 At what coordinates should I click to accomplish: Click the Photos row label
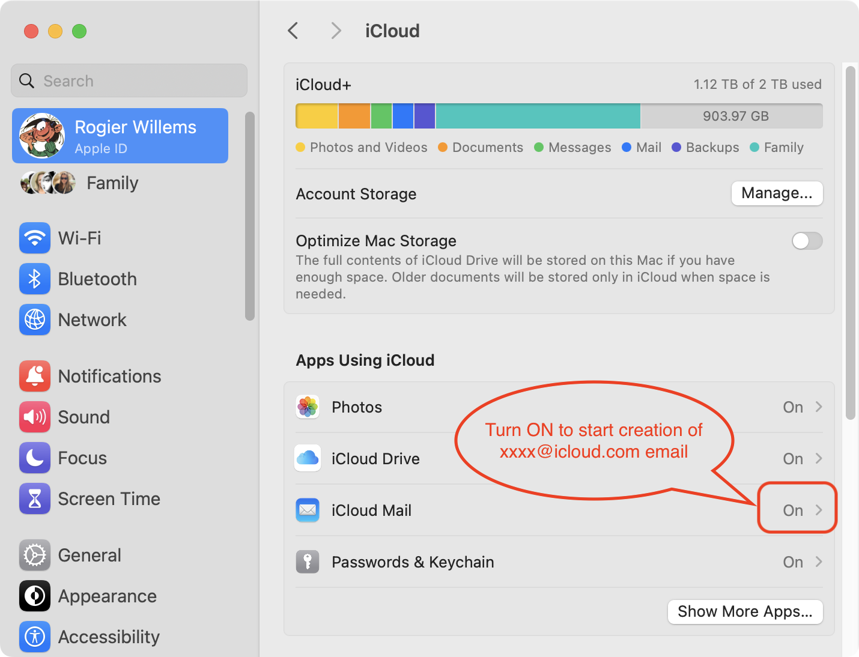point(357,407)
